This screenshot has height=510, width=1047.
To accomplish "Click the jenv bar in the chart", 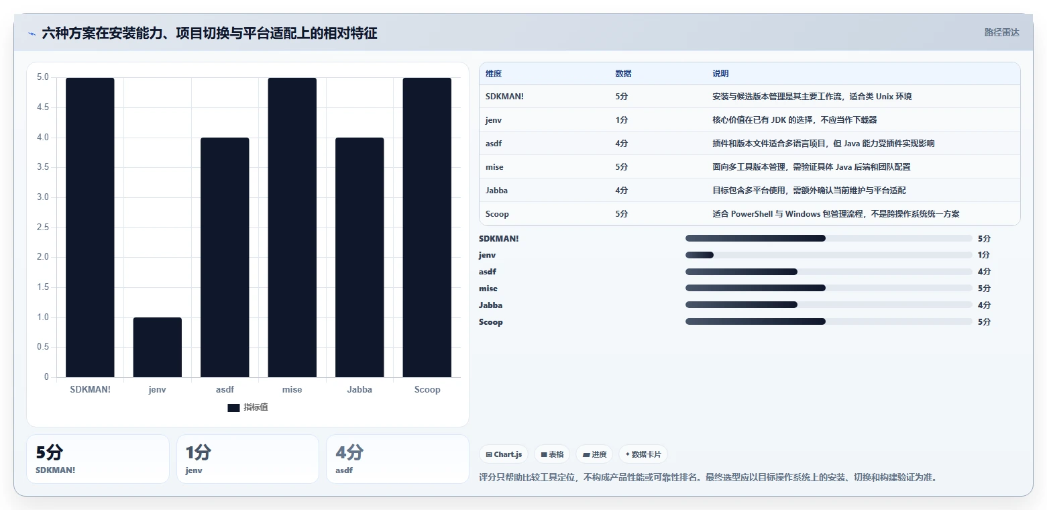I will pyautogui.click(x=158, y=347).
